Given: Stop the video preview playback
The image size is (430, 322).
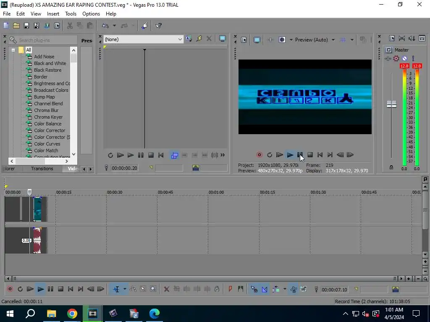Looking at the screenshot, I should coord(310,155).
